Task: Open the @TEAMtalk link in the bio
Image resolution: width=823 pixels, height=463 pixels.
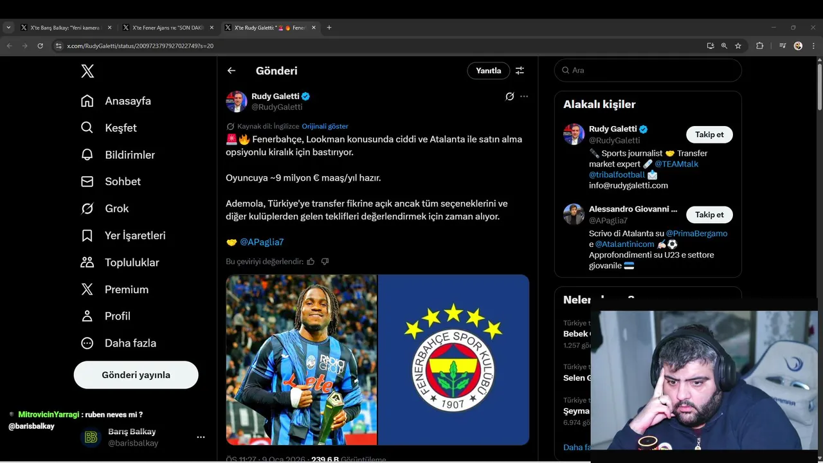Action: 676,164
